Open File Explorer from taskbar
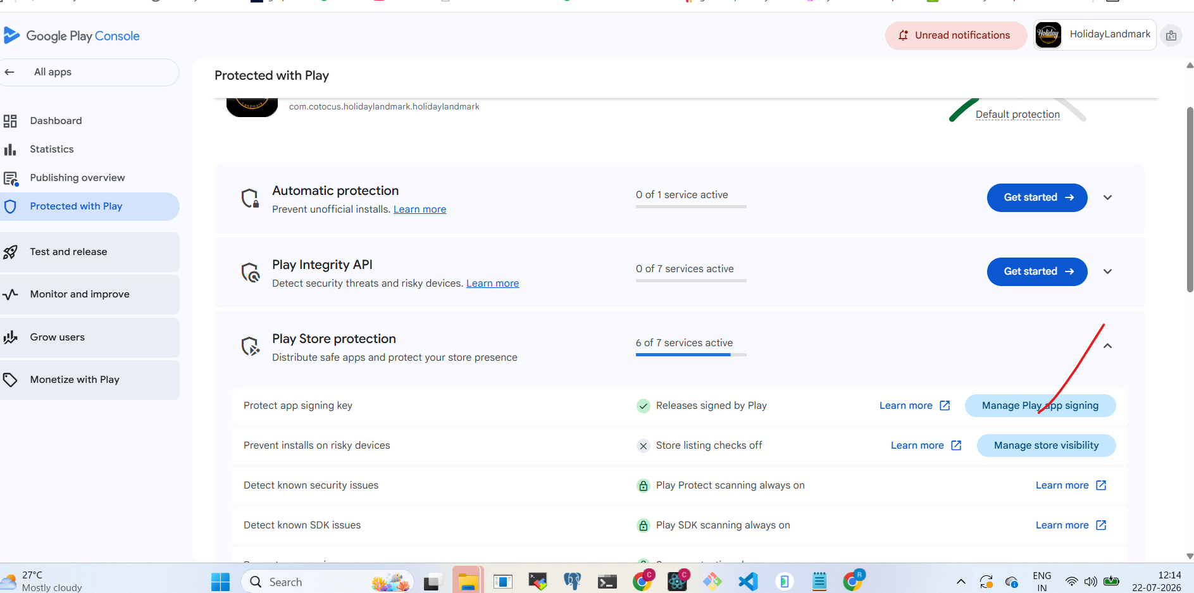The height and width of the screenshot is (593, 1194). pos(468,582)
